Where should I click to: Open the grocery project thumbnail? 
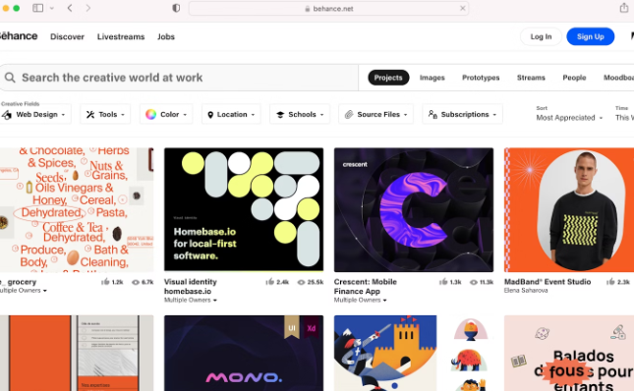tap(77, 209)
